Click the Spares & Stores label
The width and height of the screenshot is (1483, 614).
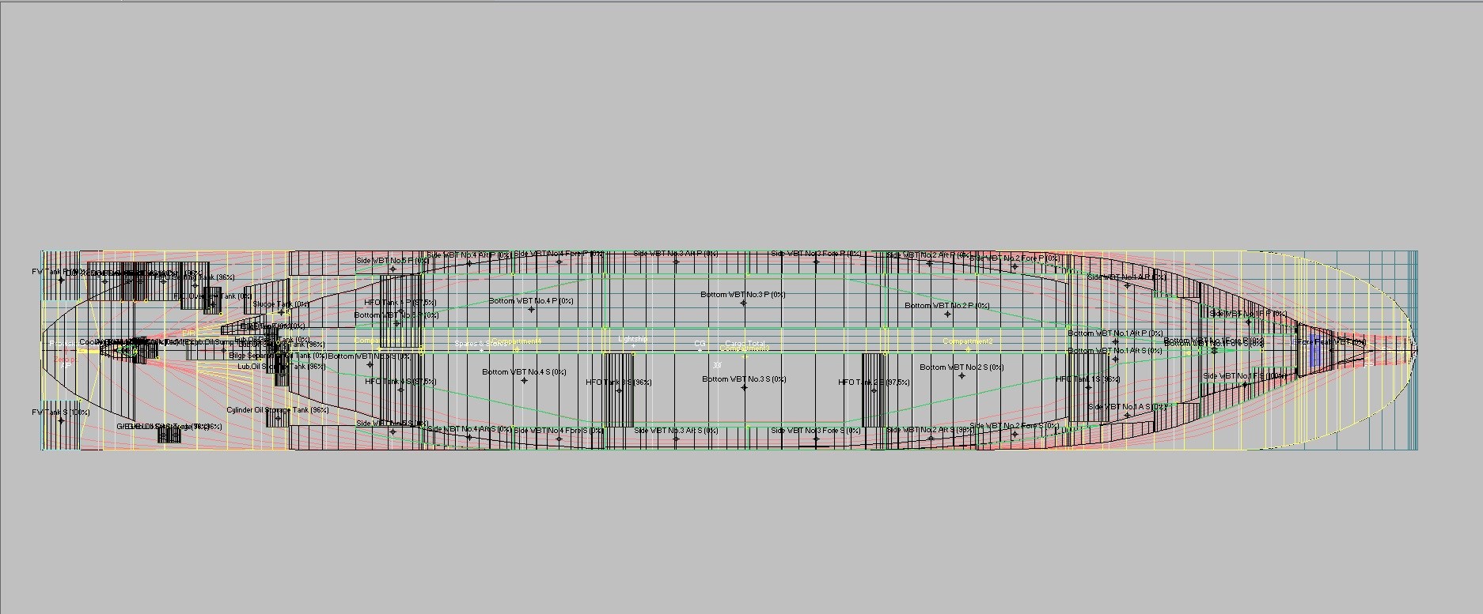(x=479, y=344)
